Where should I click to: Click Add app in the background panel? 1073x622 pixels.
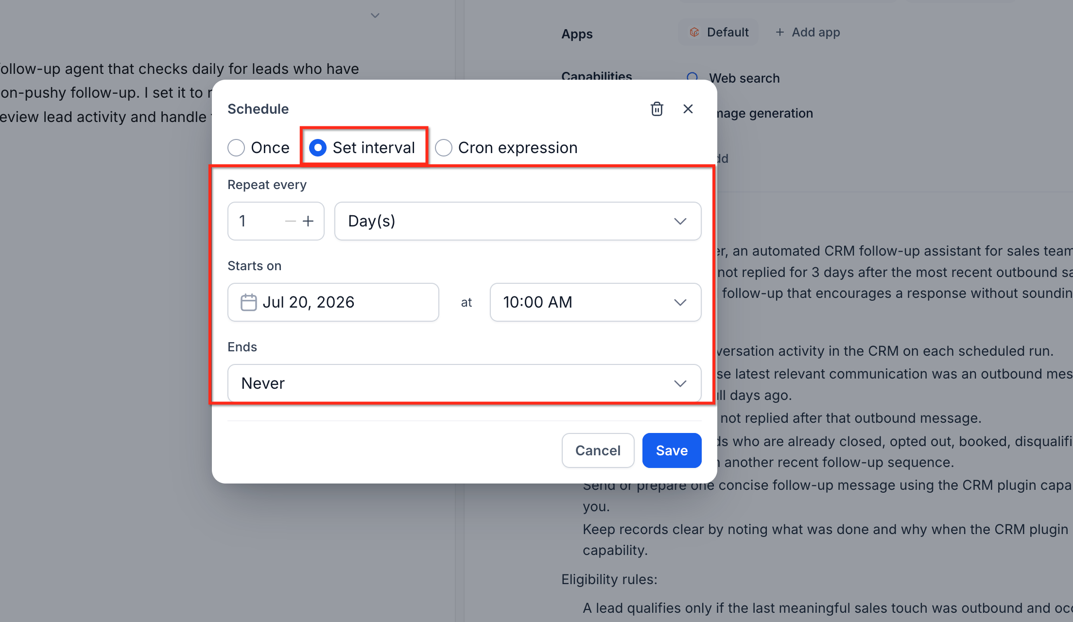(808, 32)
